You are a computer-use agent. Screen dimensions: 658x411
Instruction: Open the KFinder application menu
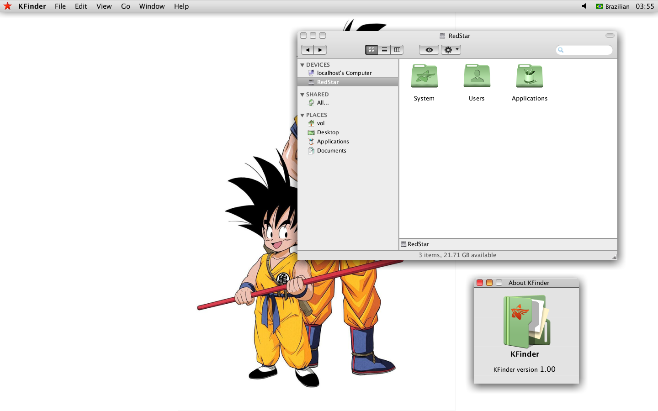tap(32, 6)
